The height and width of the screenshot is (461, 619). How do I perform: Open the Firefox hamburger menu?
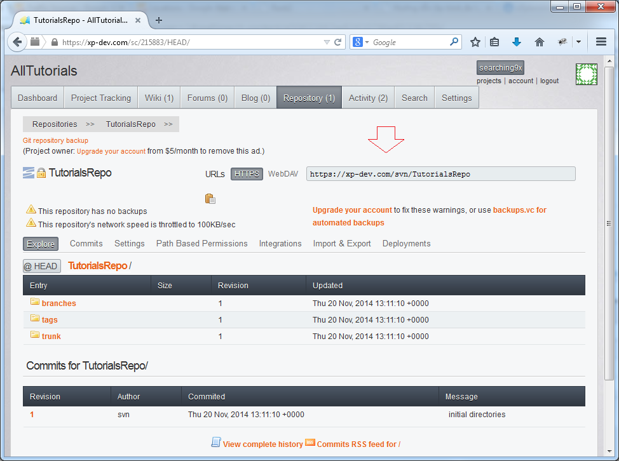pyautogui.click(x=601, y=42)
